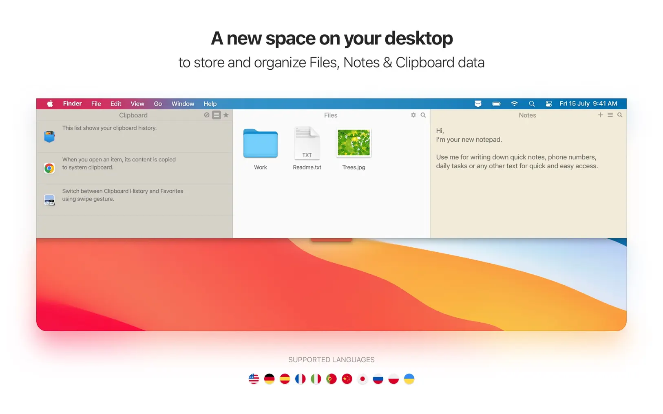Click the Files panel title
Screen dimensions: 663x414
331,115
